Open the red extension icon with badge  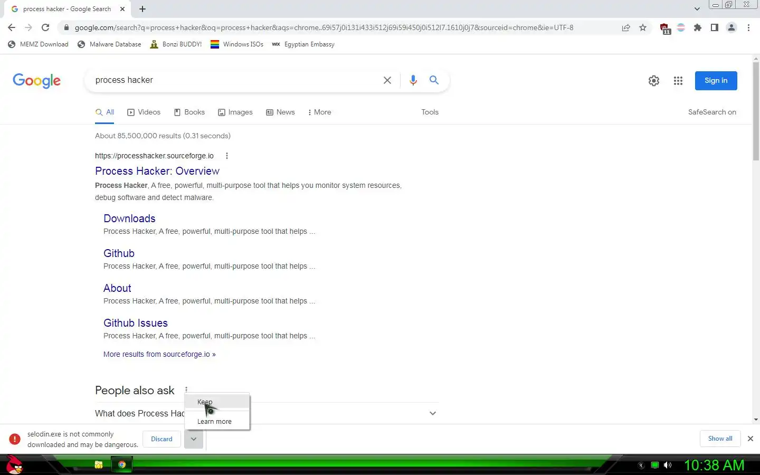point(665,28)
